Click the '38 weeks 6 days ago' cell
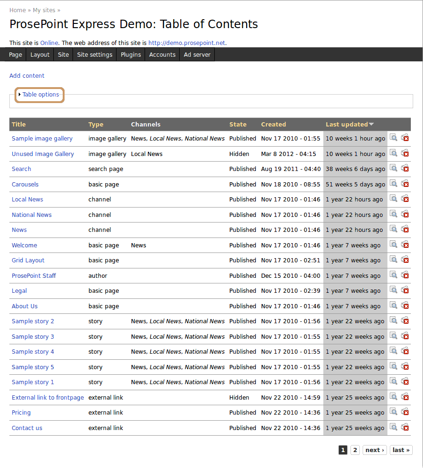The image size is (423, 468). 355,169
